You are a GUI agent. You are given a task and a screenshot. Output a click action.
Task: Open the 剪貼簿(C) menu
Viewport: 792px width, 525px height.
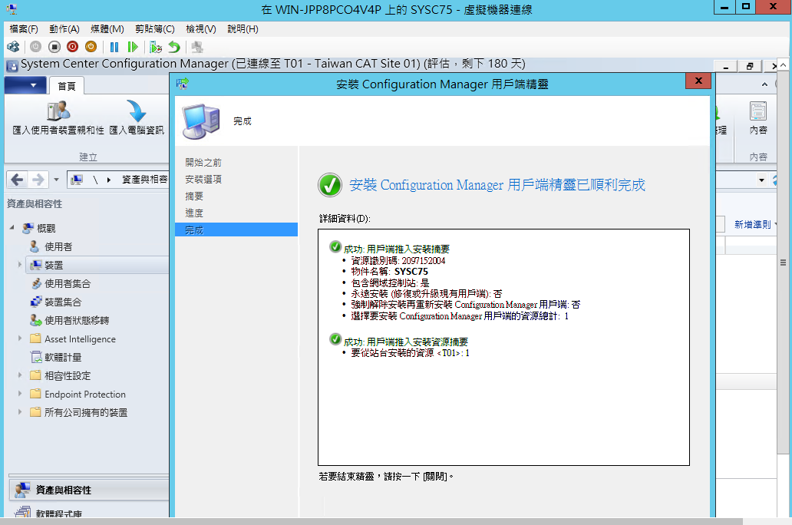154,29
